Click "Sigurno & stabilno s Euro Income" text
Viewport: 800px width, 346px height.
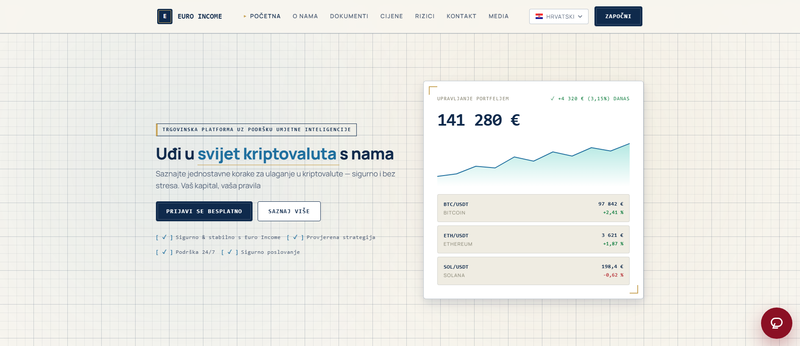(228, 237)
